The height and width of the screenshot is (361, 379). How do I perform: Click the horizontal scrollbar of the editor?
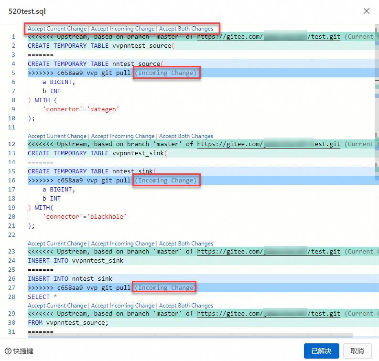click(190, 335)
